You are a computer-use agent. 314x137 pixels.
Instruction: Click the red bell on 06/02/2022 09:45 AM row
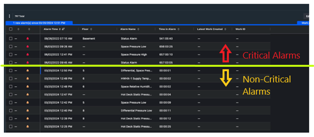pyautogui.click(x=28, y=63)
